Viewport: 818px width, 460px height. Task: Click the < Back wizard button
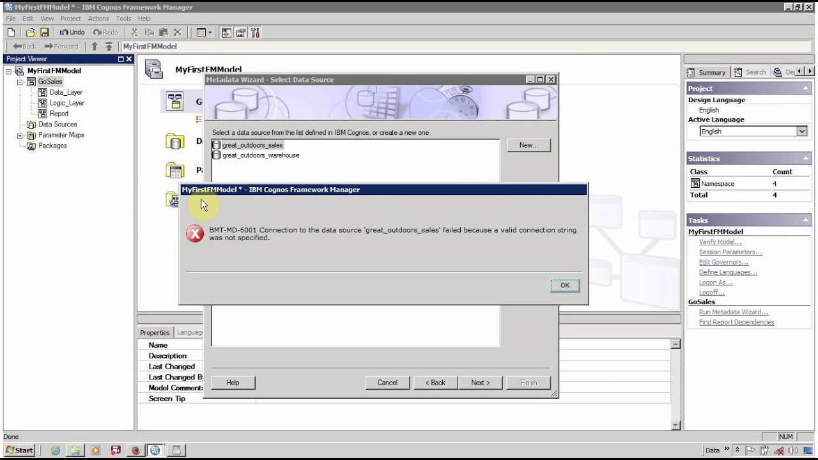(x=436, y=383)
